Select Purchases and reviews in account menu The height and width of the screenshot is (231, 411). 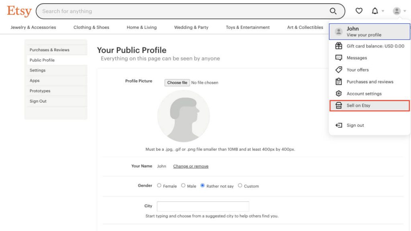[x=370, y=82]
